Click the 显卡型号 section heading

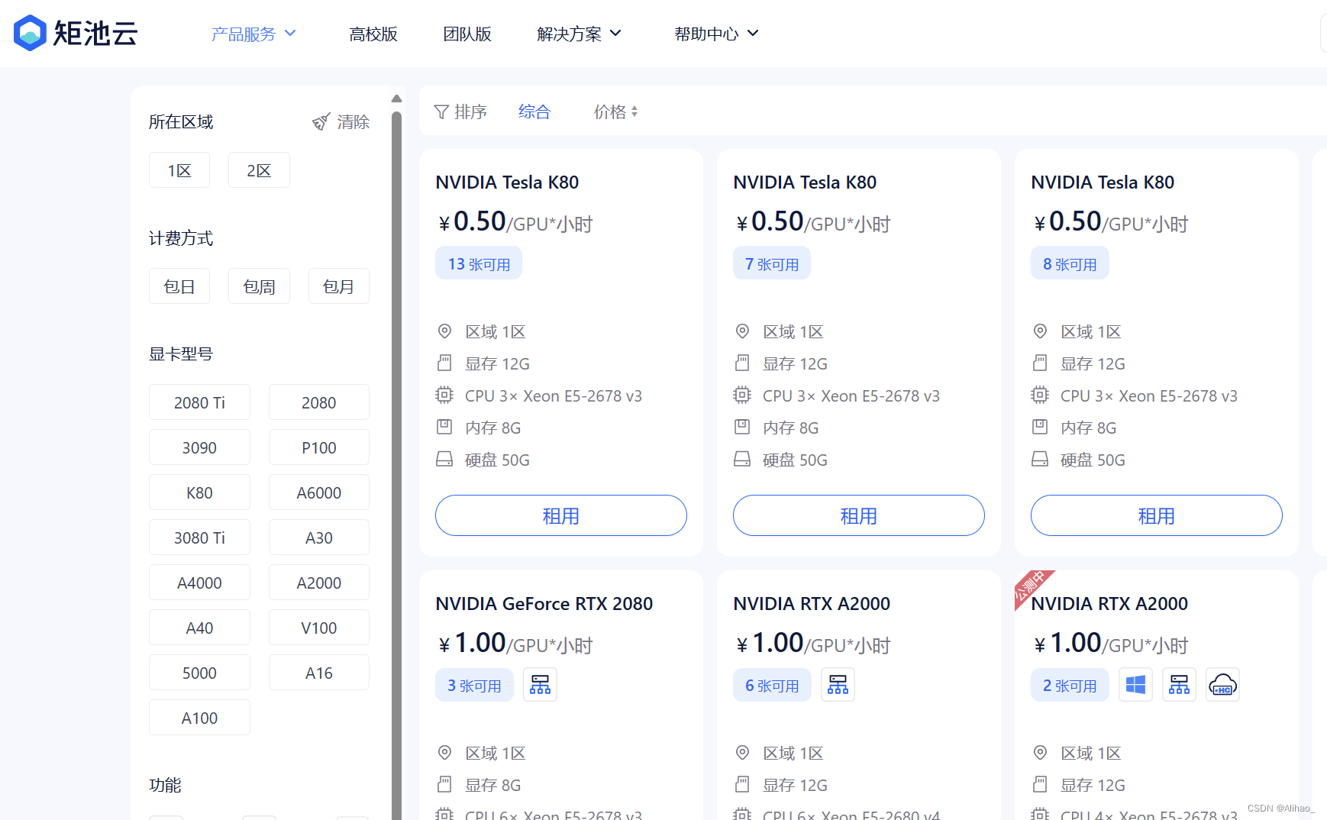pyautogui.click(x=181, y=354)
